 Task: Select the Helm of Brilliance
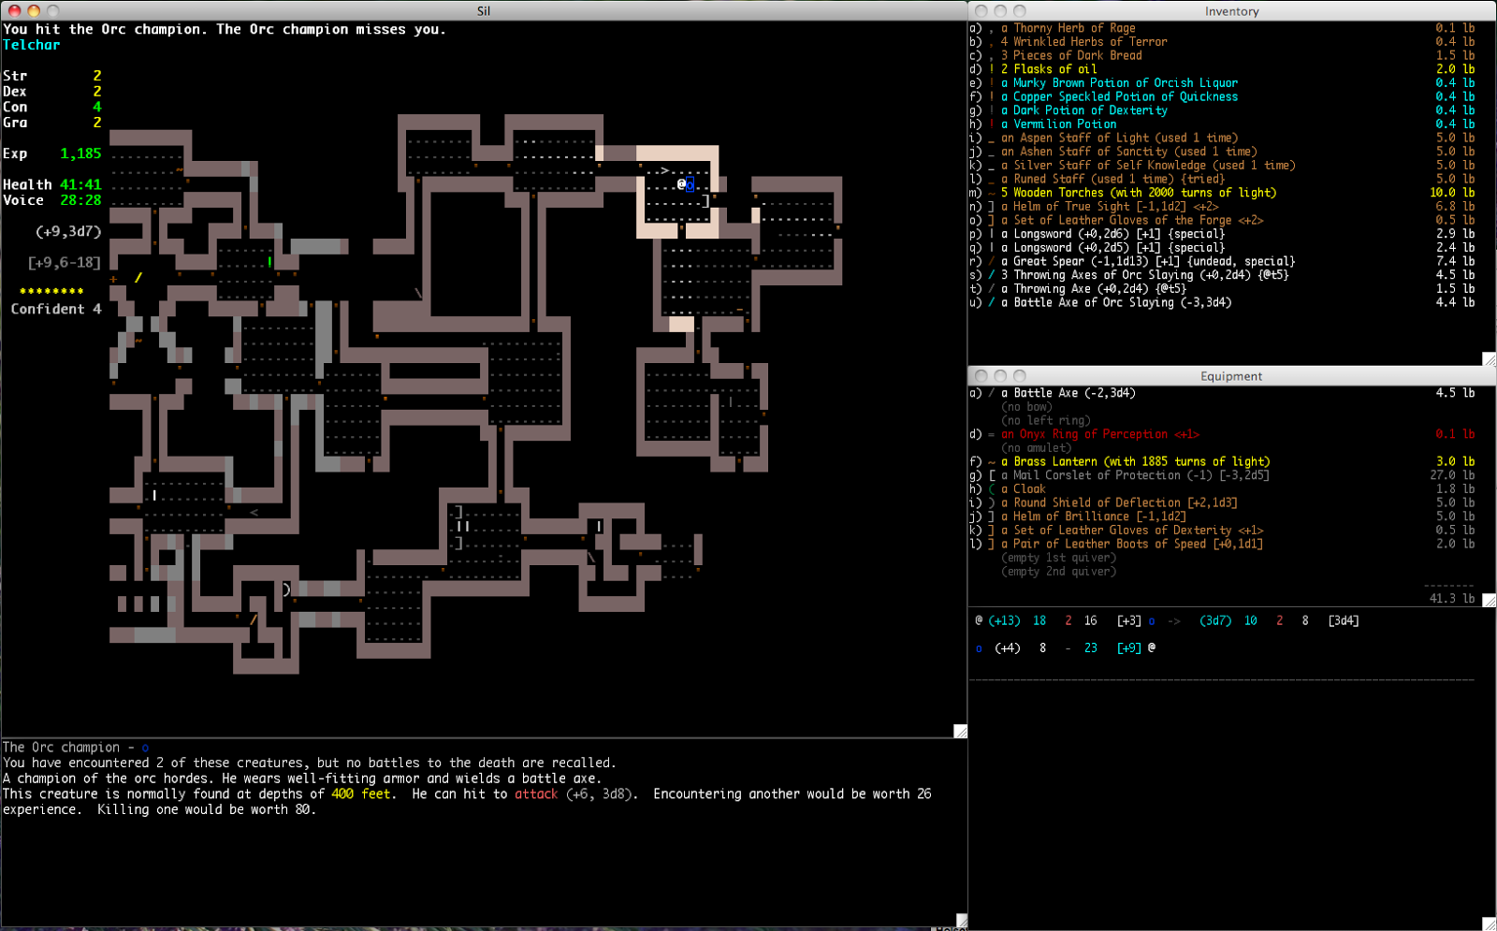coord(1222,516)
